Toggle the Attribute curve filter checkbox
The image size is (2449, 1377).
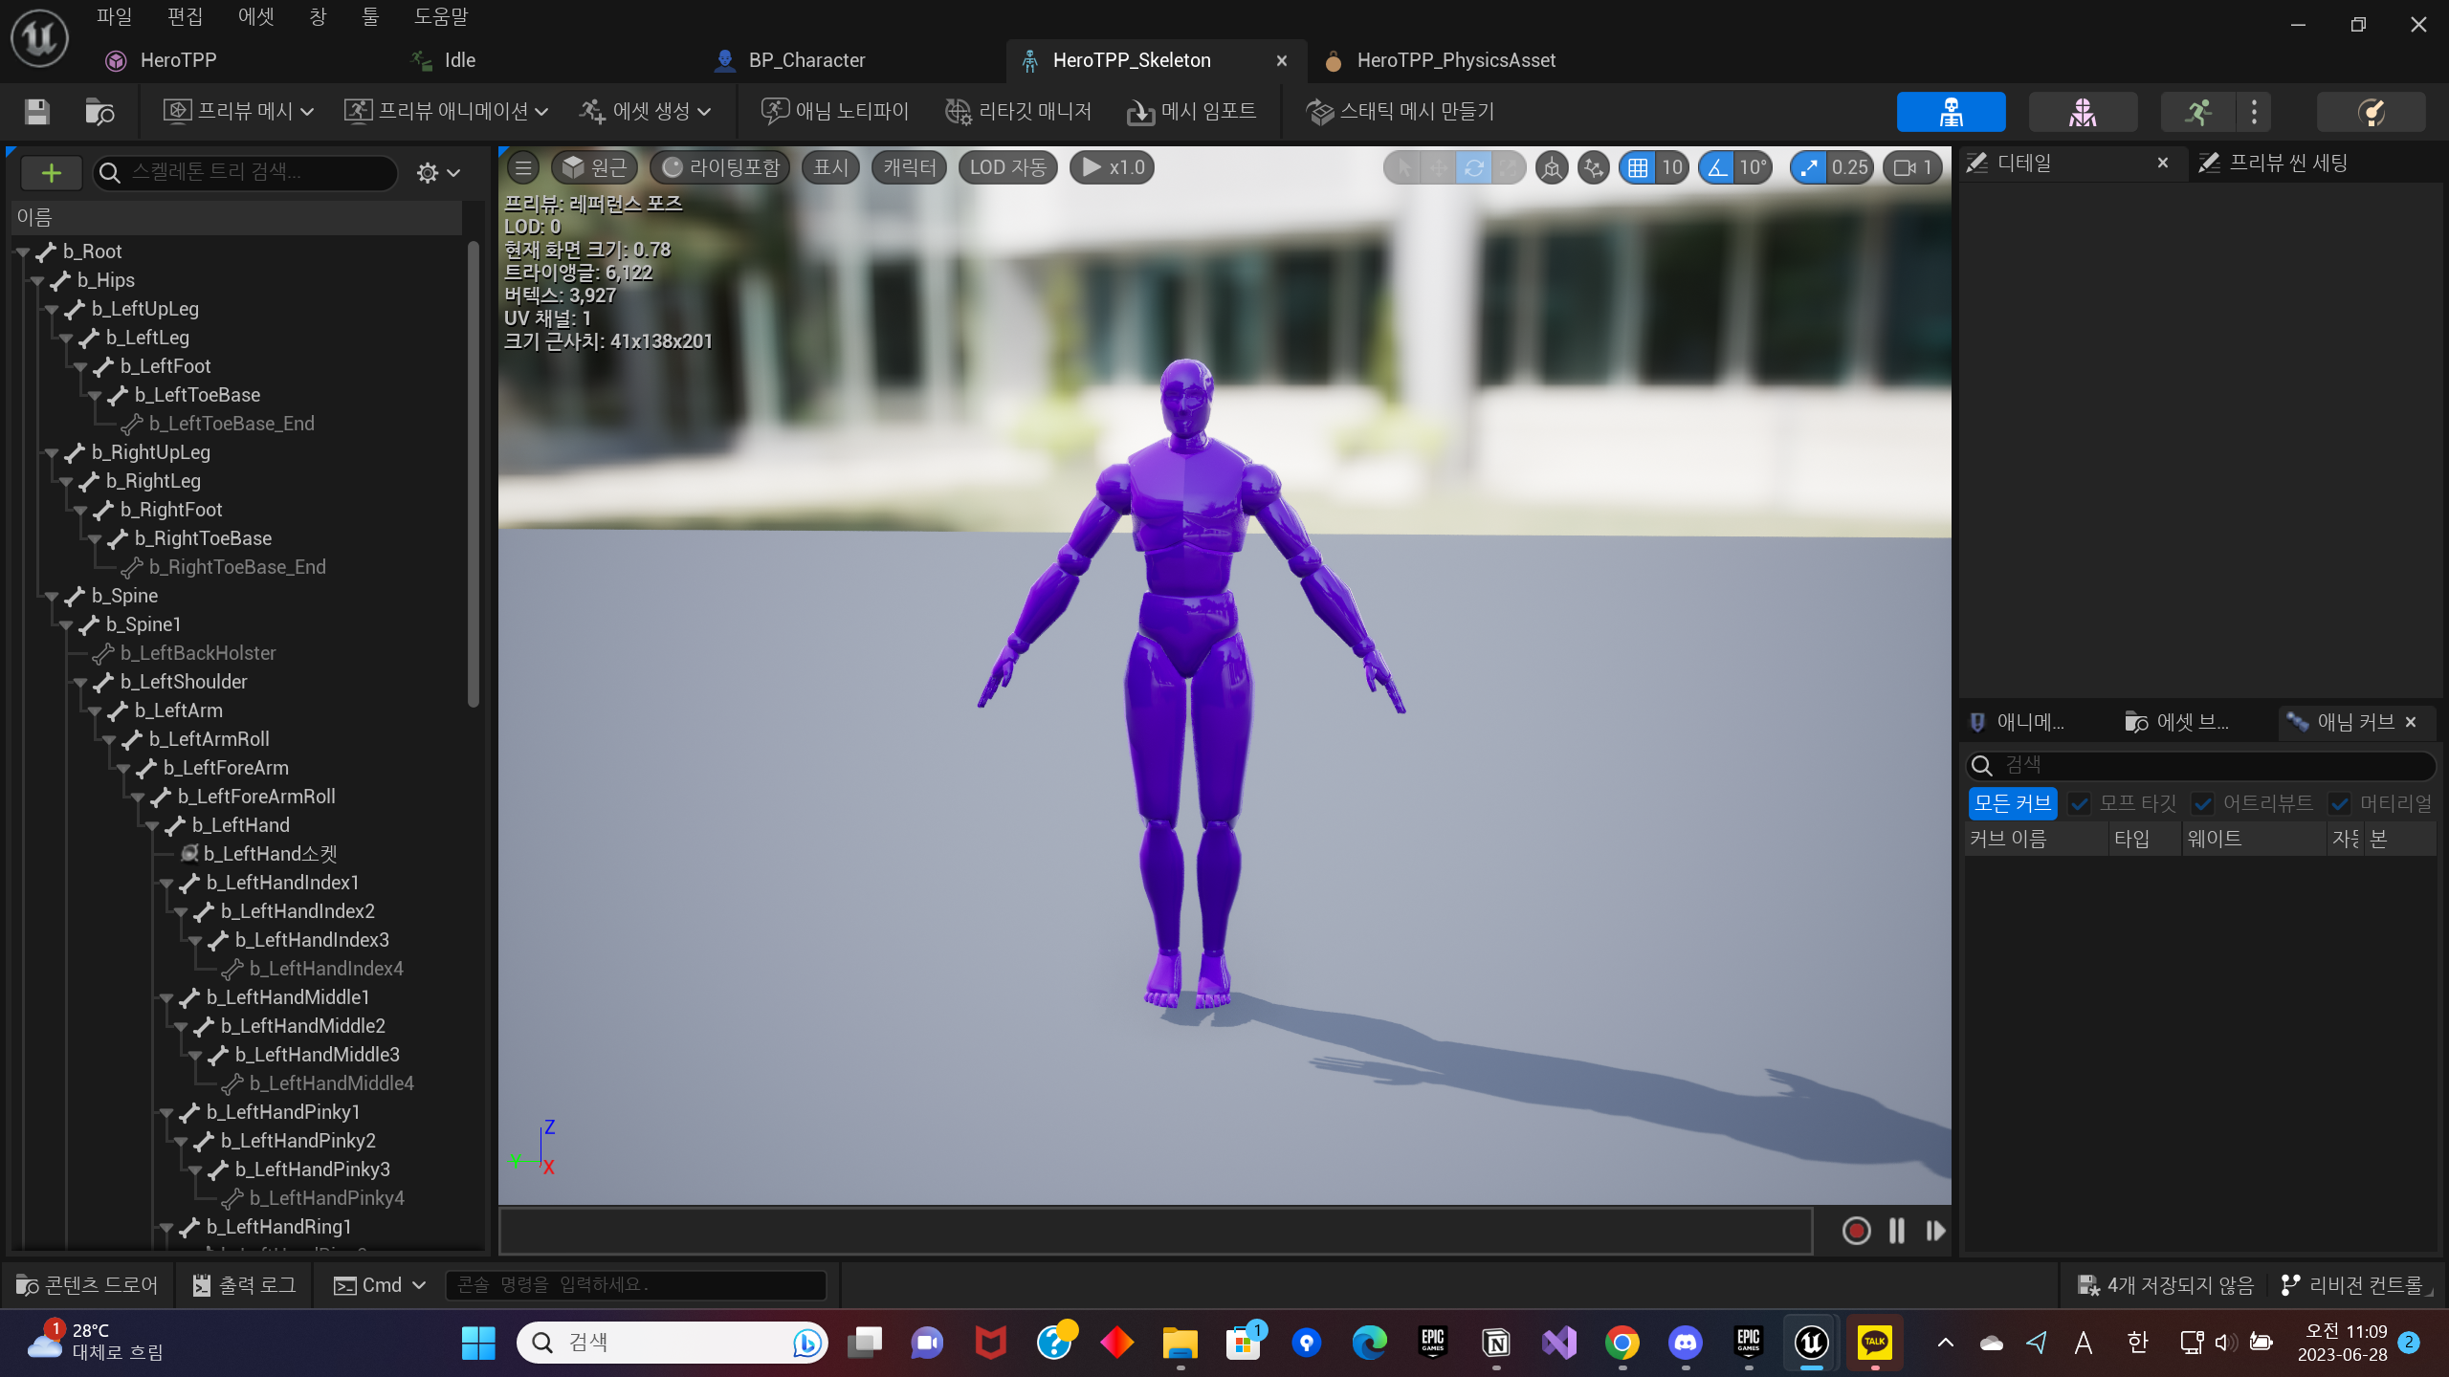pos(2203,803)
